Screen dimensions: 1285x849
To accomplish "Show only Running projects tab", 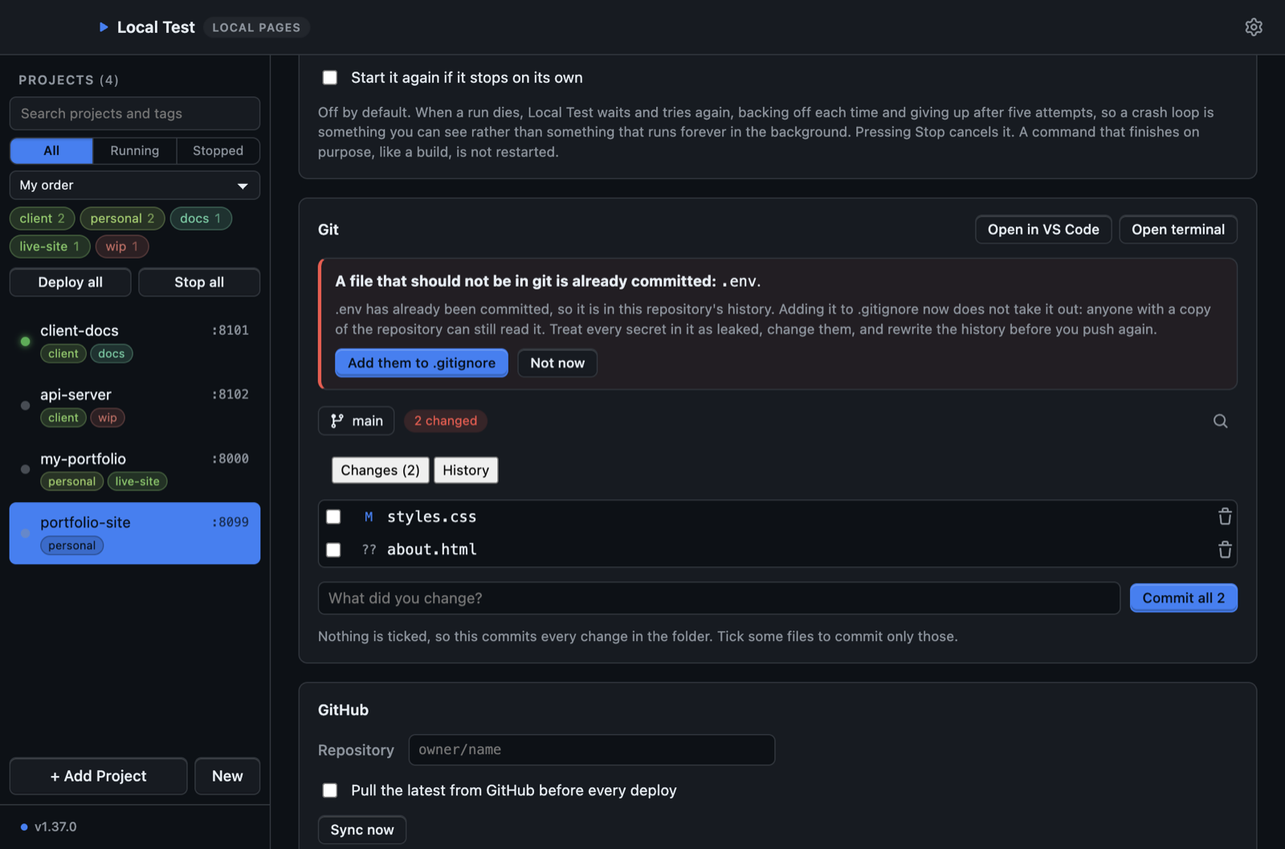I will tap(134, 151).
